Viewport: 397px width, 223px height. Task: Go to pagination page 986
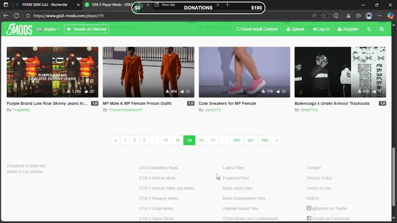click(x=237, y=140)
